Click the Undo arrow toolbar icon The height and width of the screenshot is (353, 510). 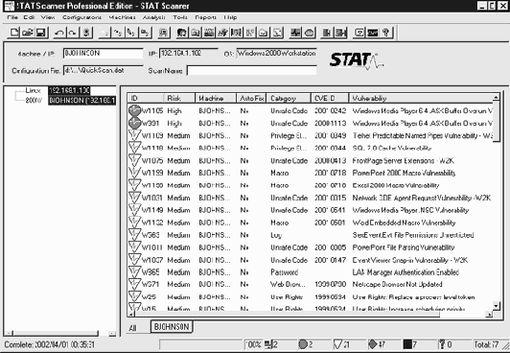pos(59,33)
